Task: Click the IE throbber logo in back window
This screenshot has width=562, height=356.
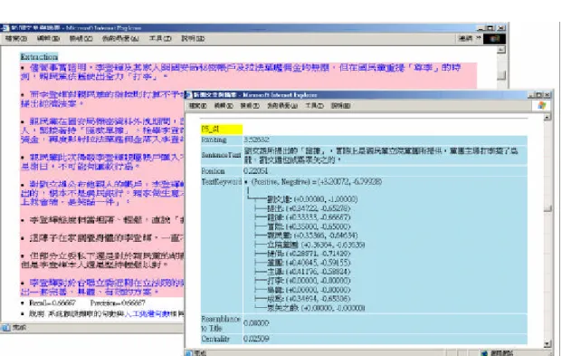Action: 495,39
